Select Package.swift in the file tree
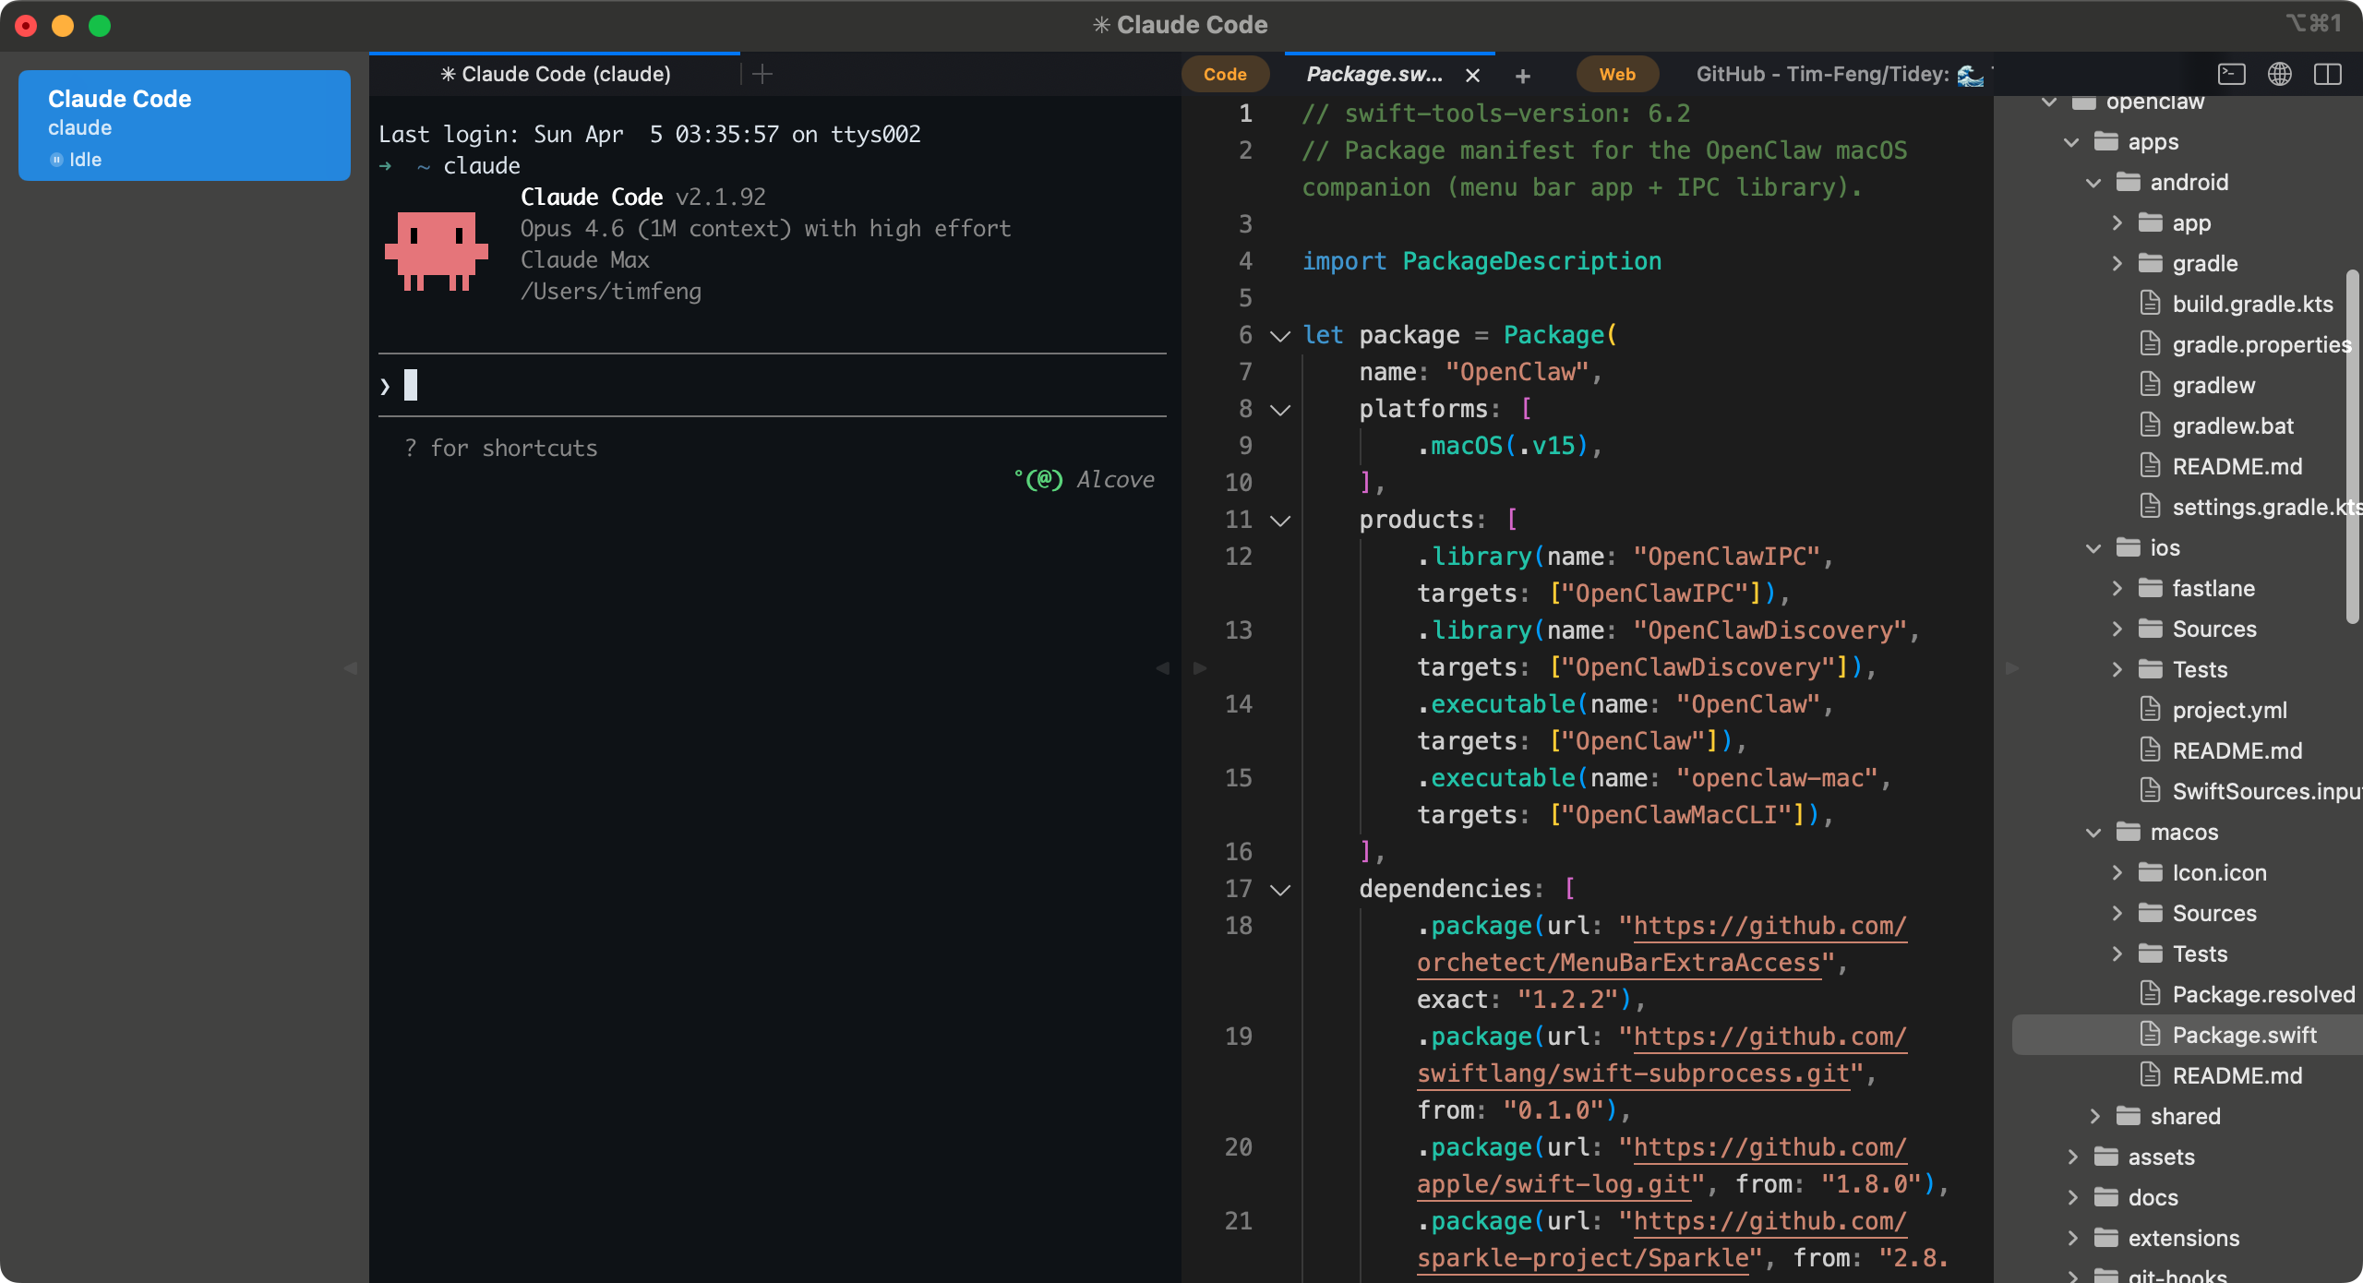Screen dimensions: 2363x1283 [x=2245, y=1035]
